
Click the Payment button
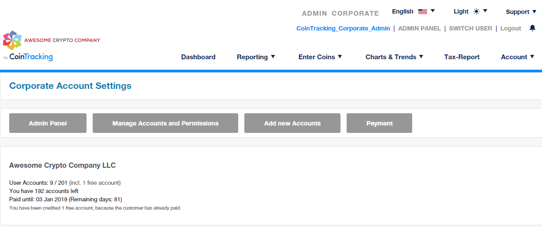tap(379, 123)
